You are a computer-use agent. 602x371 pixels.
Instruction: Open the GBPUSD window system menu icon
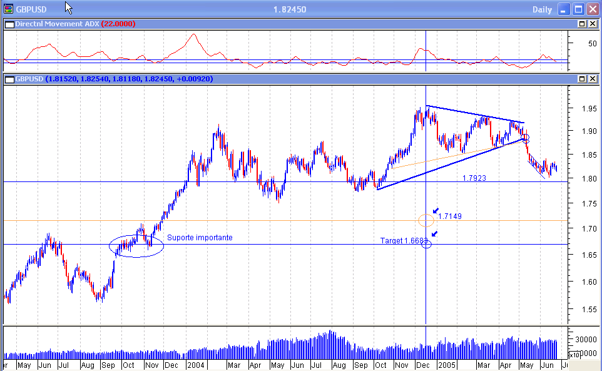point(8,9)
